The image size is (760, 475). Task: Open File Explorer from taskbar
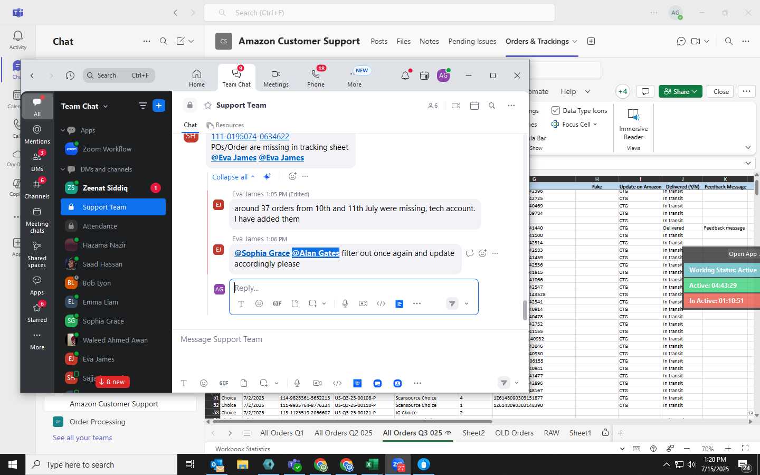point(242,464)
